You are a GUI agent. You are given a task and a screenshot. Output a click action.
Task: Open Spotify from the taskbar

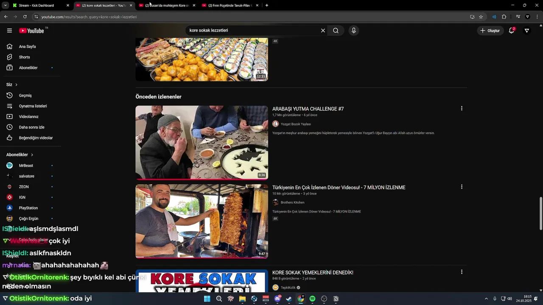coord(312,299)
